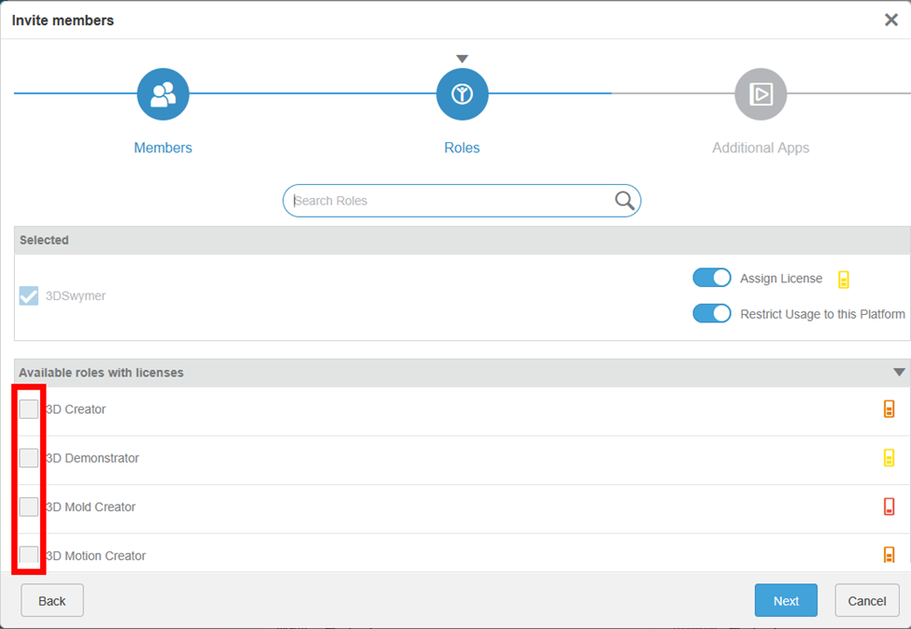Click the Roles step circle icon
The height and width of the screenshot is (629, 911).
(x=462, y=94)
